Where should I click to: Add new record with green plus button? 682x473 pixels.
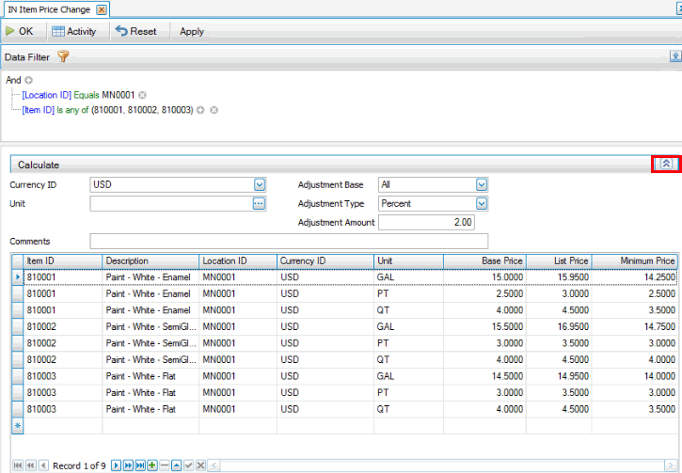151,465
